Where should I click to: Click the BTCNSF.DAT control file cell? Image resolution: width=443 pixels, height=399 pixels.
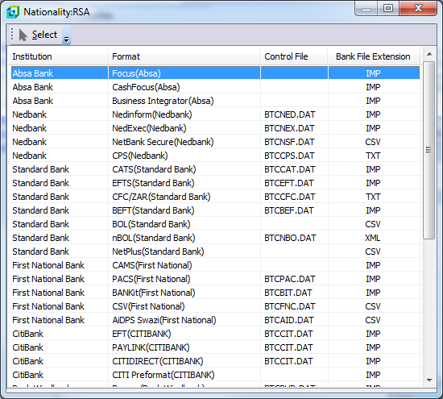coord(289,142)
